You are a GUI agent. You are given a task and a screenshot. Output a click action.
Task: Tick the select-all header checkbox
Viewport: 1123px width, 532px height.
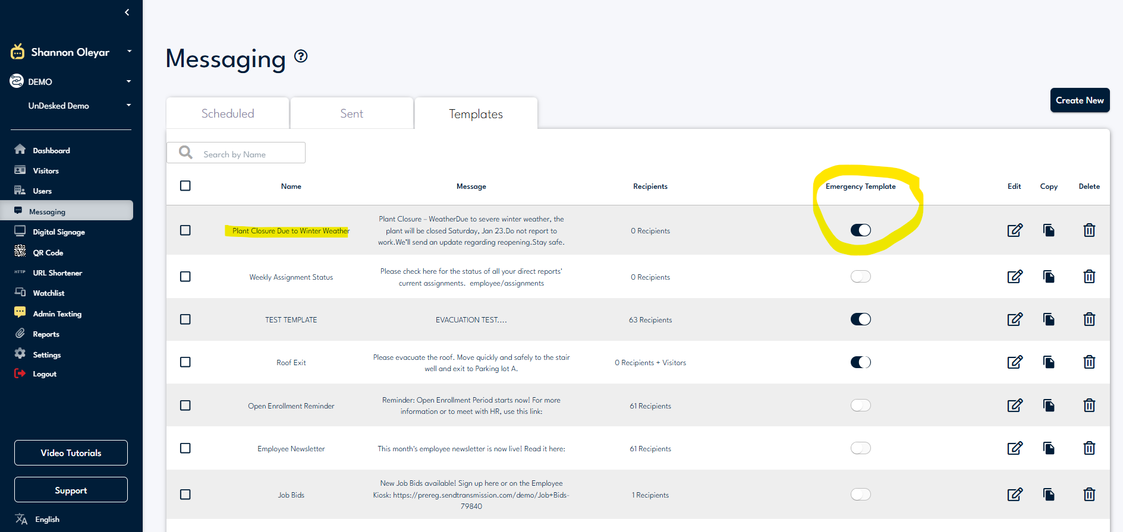coord(185,186)
